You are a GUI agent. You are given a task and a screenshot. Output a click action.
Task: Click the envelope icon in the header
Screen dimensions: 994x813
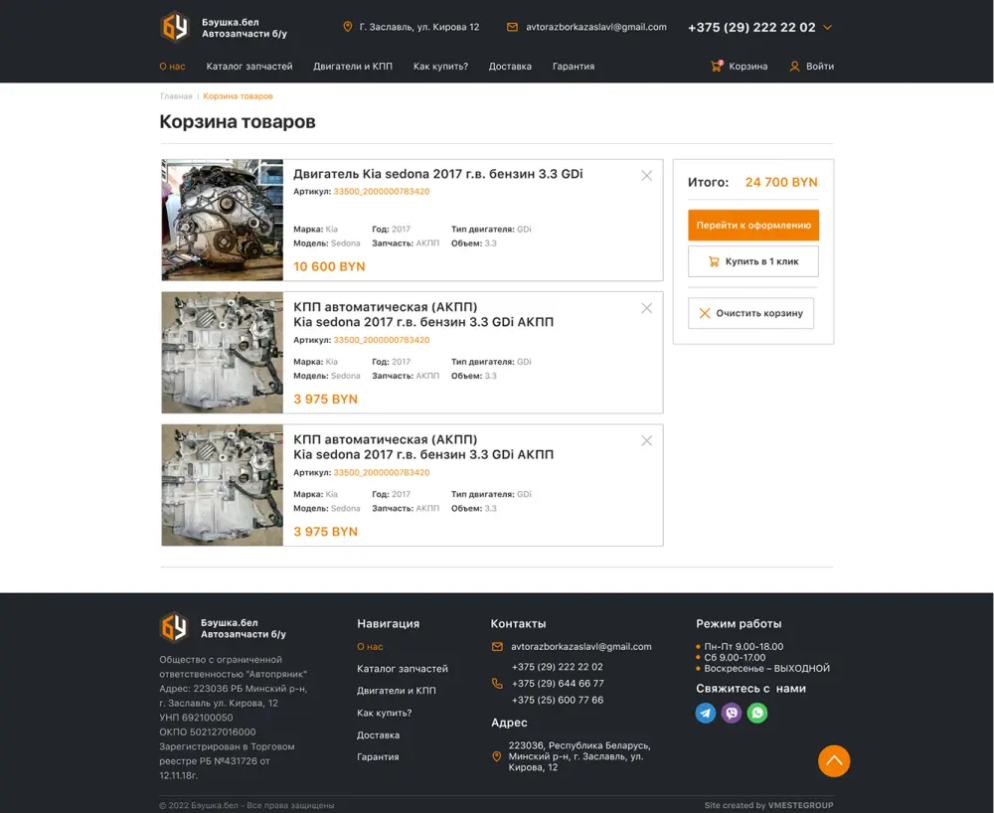tap(512, 27)
